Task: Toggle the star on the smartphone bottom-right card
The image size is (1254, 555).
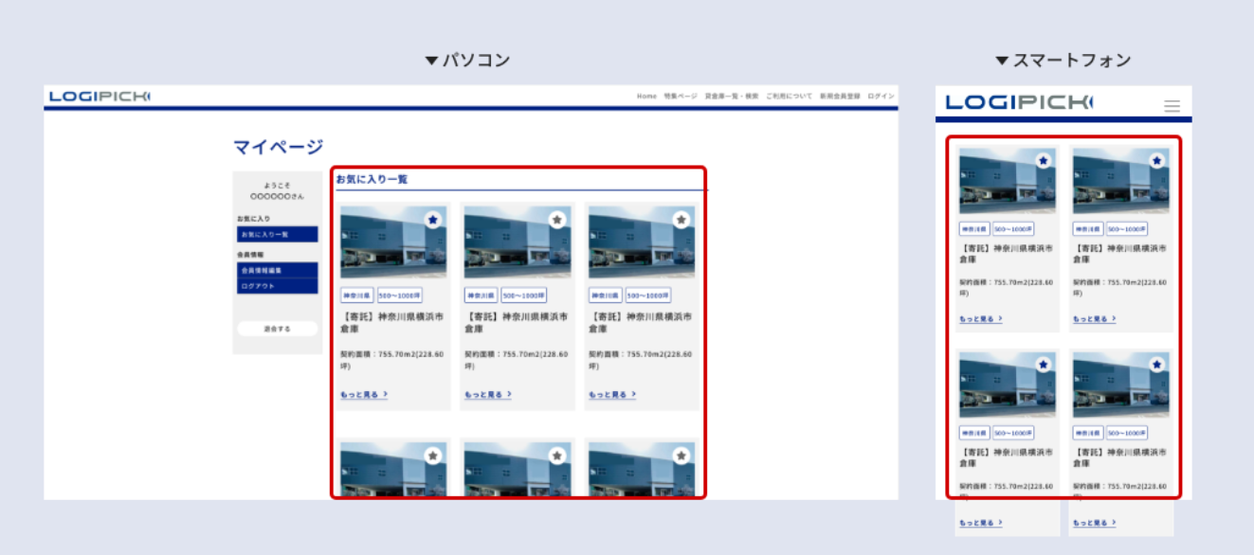Action: click(1157, 365)
